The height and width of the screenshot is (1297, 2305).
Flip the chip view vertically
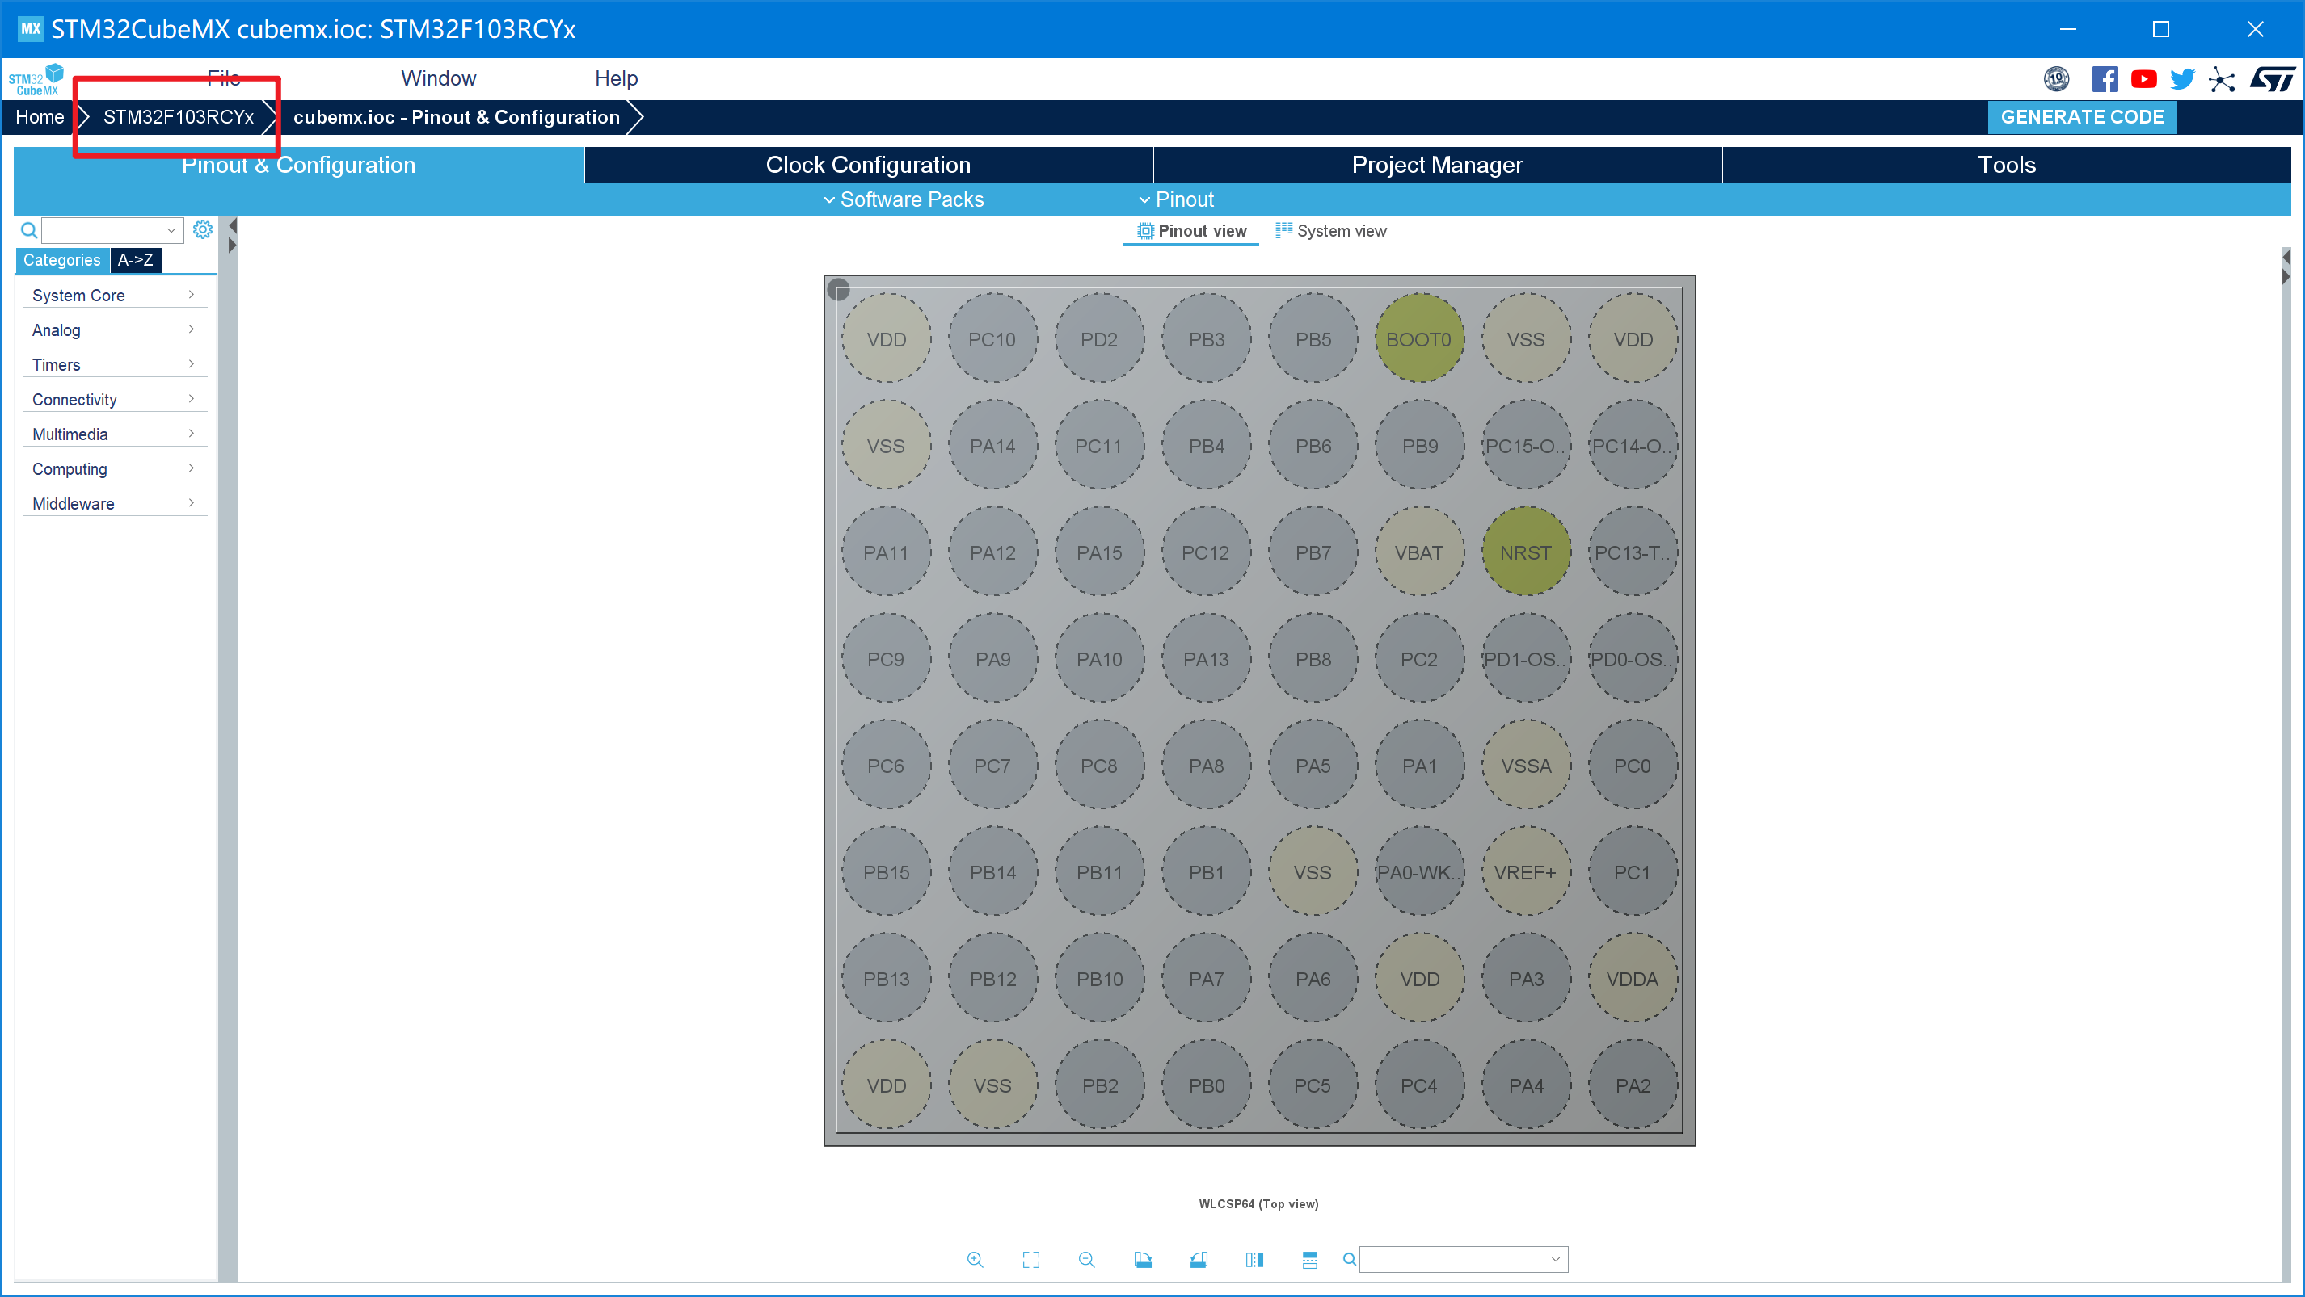1310,1258
